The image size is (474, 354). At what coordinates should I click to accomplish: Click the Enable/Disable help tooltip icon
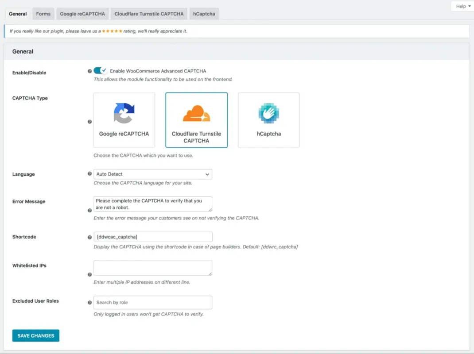[89, 71]
